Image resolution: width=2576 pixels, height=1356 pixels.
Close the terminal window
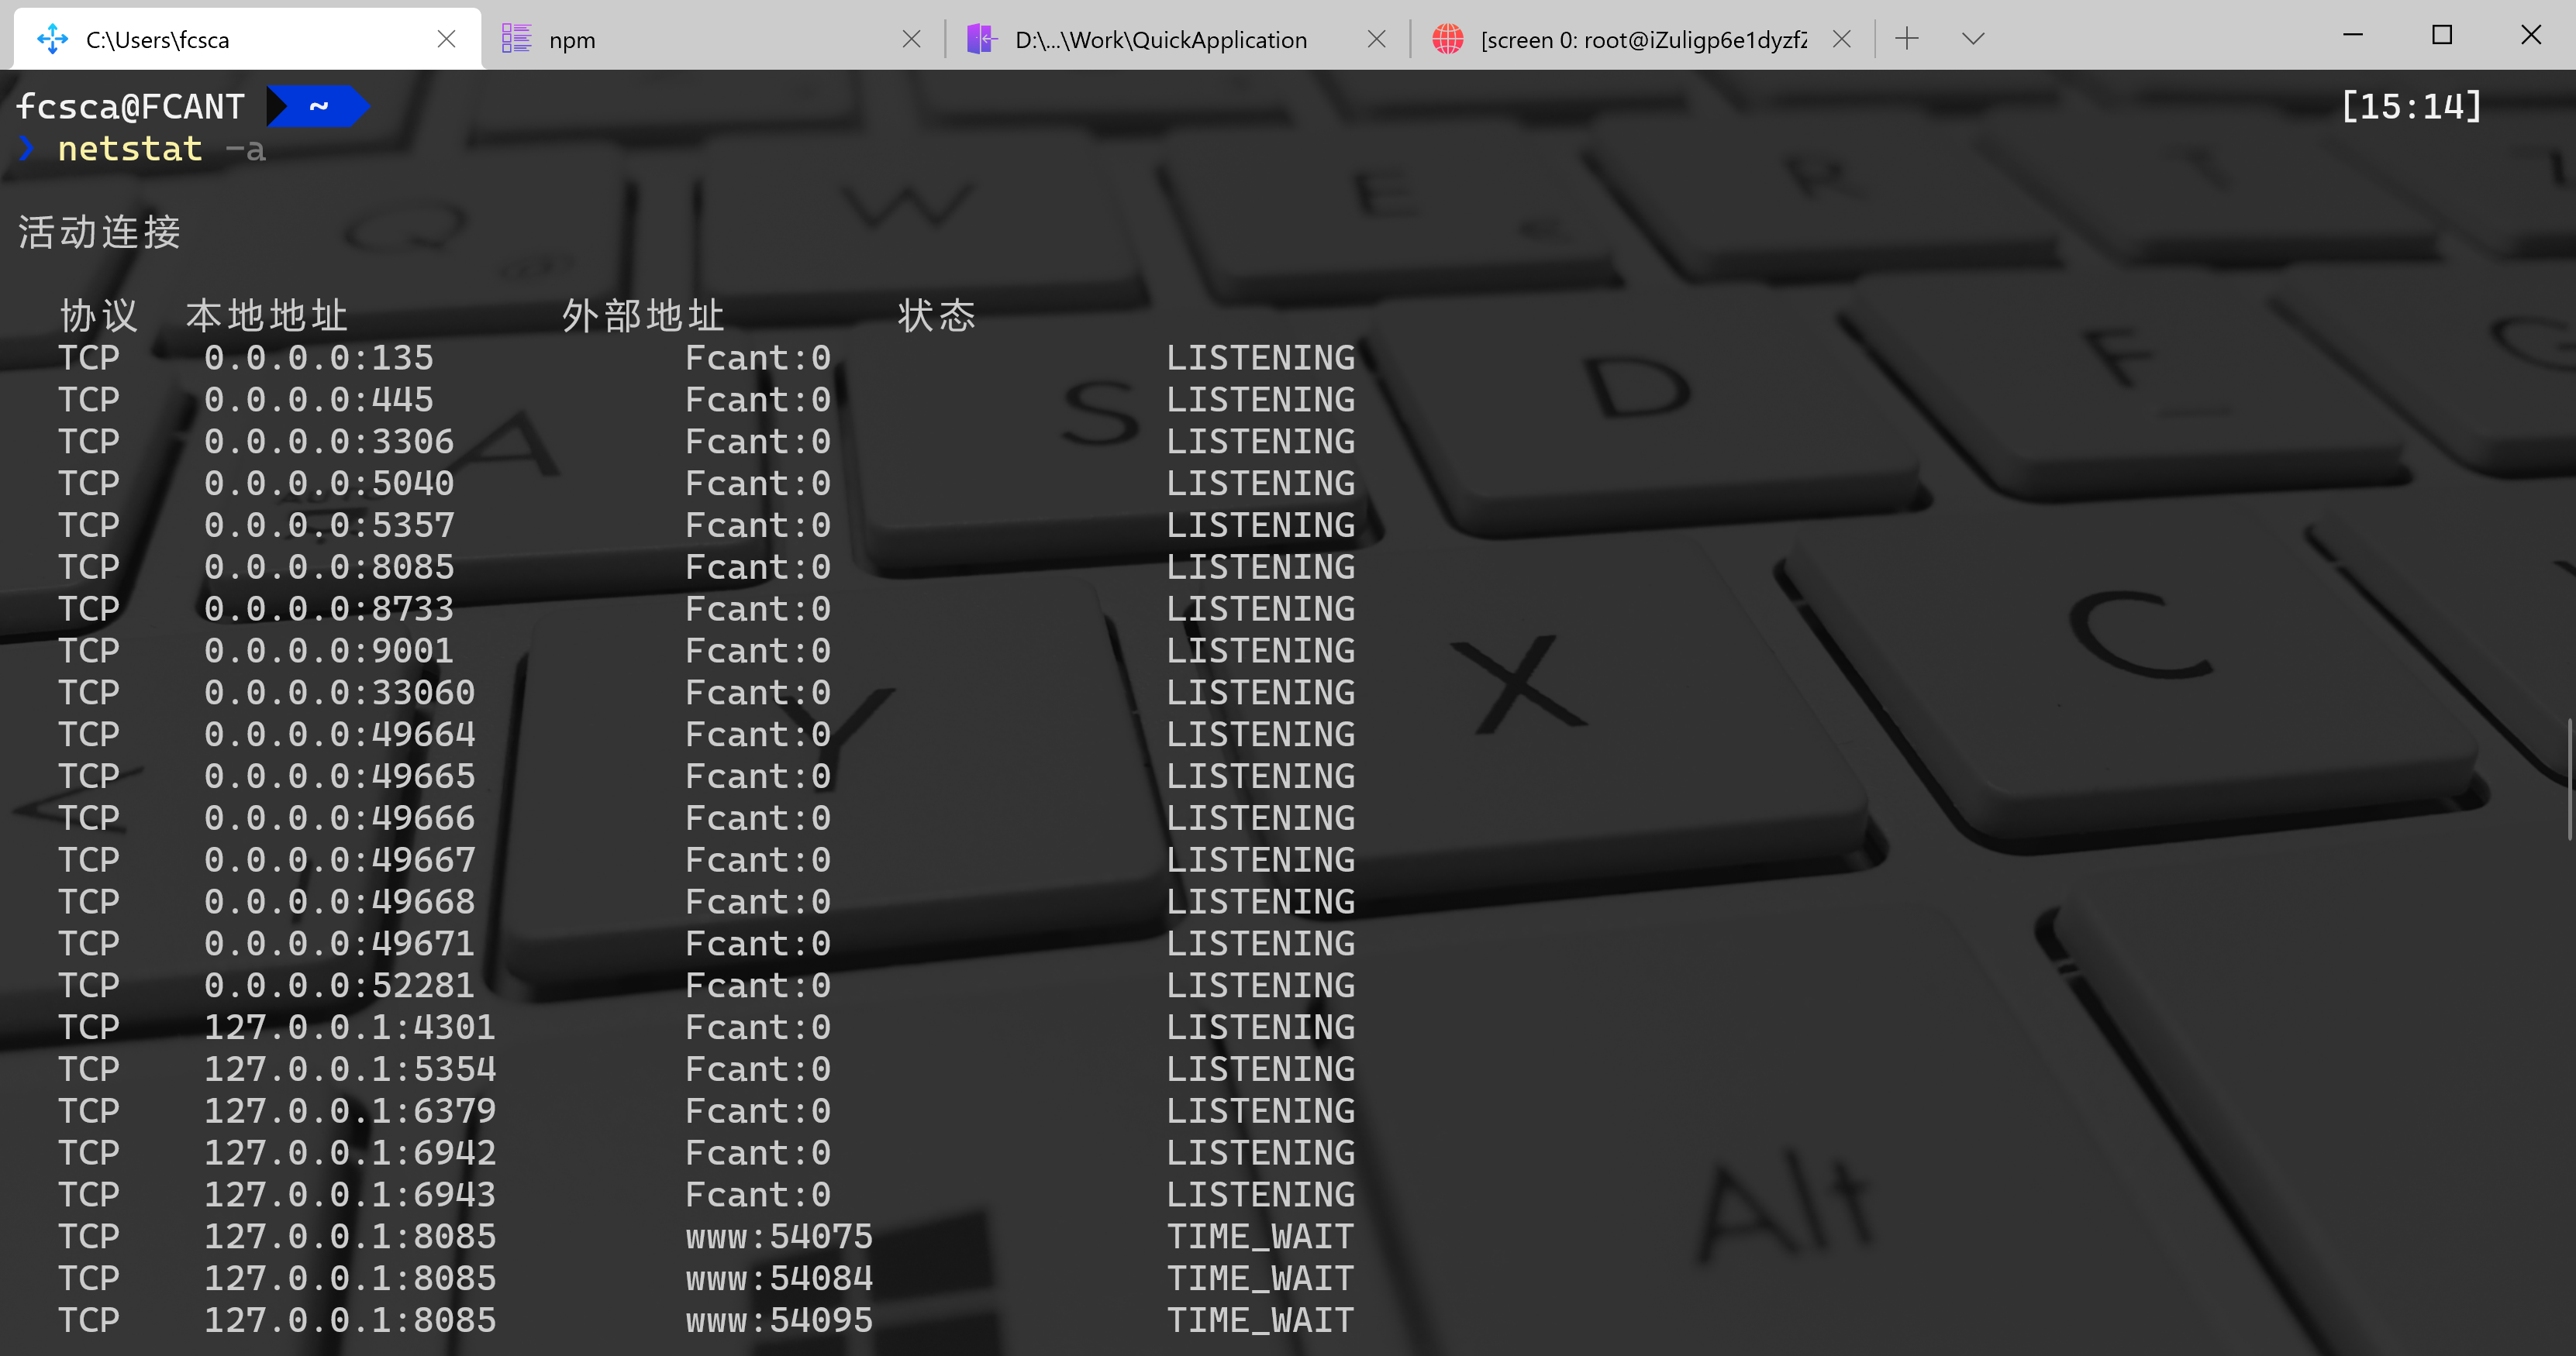coord(2531,35)
